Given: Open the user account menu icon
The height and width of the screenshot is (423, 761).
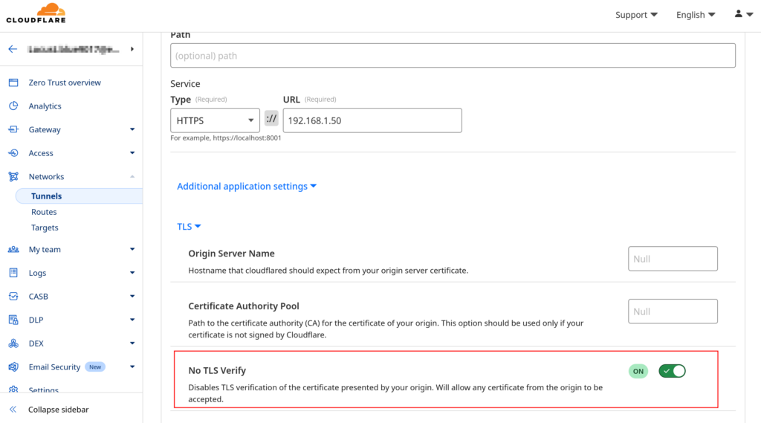Looking at the screenshot, I should [743, 14].
